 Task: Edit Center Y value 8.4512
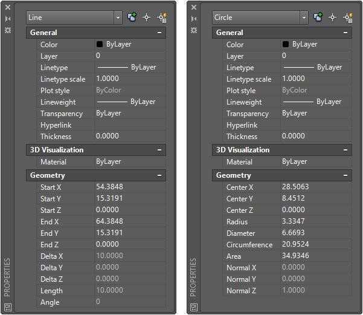316,198
